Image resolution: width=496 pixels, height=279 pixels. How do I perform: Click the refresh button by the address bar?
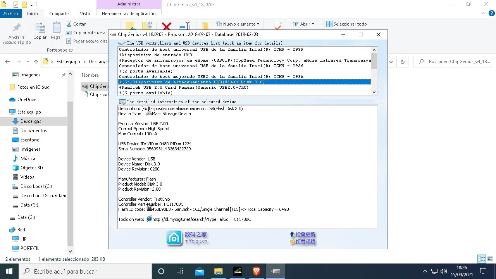click(403, 62)
